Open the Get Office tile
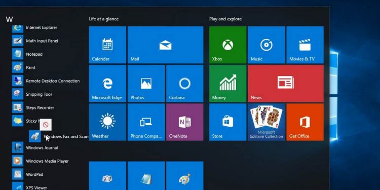The image size is (380, 190). coord(305,122)
